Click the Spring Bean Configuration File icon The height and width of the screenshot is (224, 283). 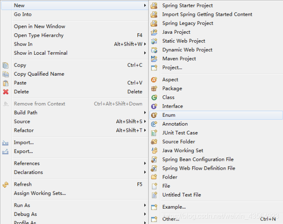click(x=154, y=159)
